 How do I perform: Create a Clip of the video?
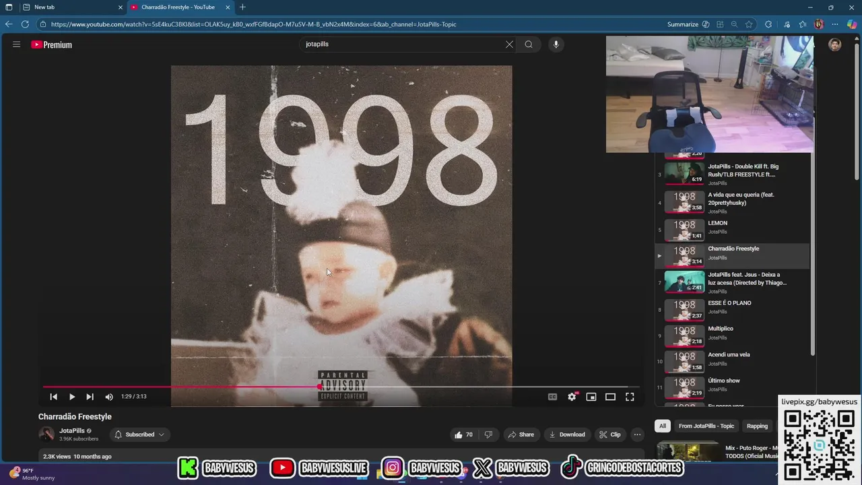click(x=610, y=434)
